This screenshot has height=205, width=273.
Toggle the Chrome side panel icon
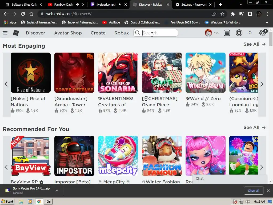(250, 14)
